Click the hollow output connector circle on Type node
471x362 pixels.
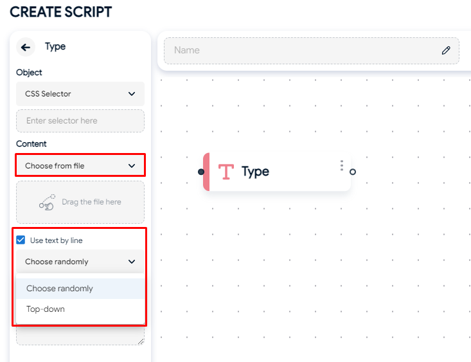353,172
